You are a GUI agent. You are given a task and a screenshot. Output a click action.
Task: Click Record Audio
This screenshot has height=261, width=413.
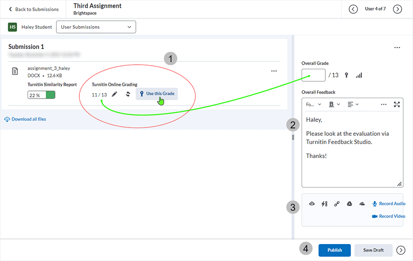(x=389, y=204)
